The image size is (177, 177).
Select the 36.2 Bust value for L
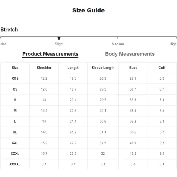(133, 121)
